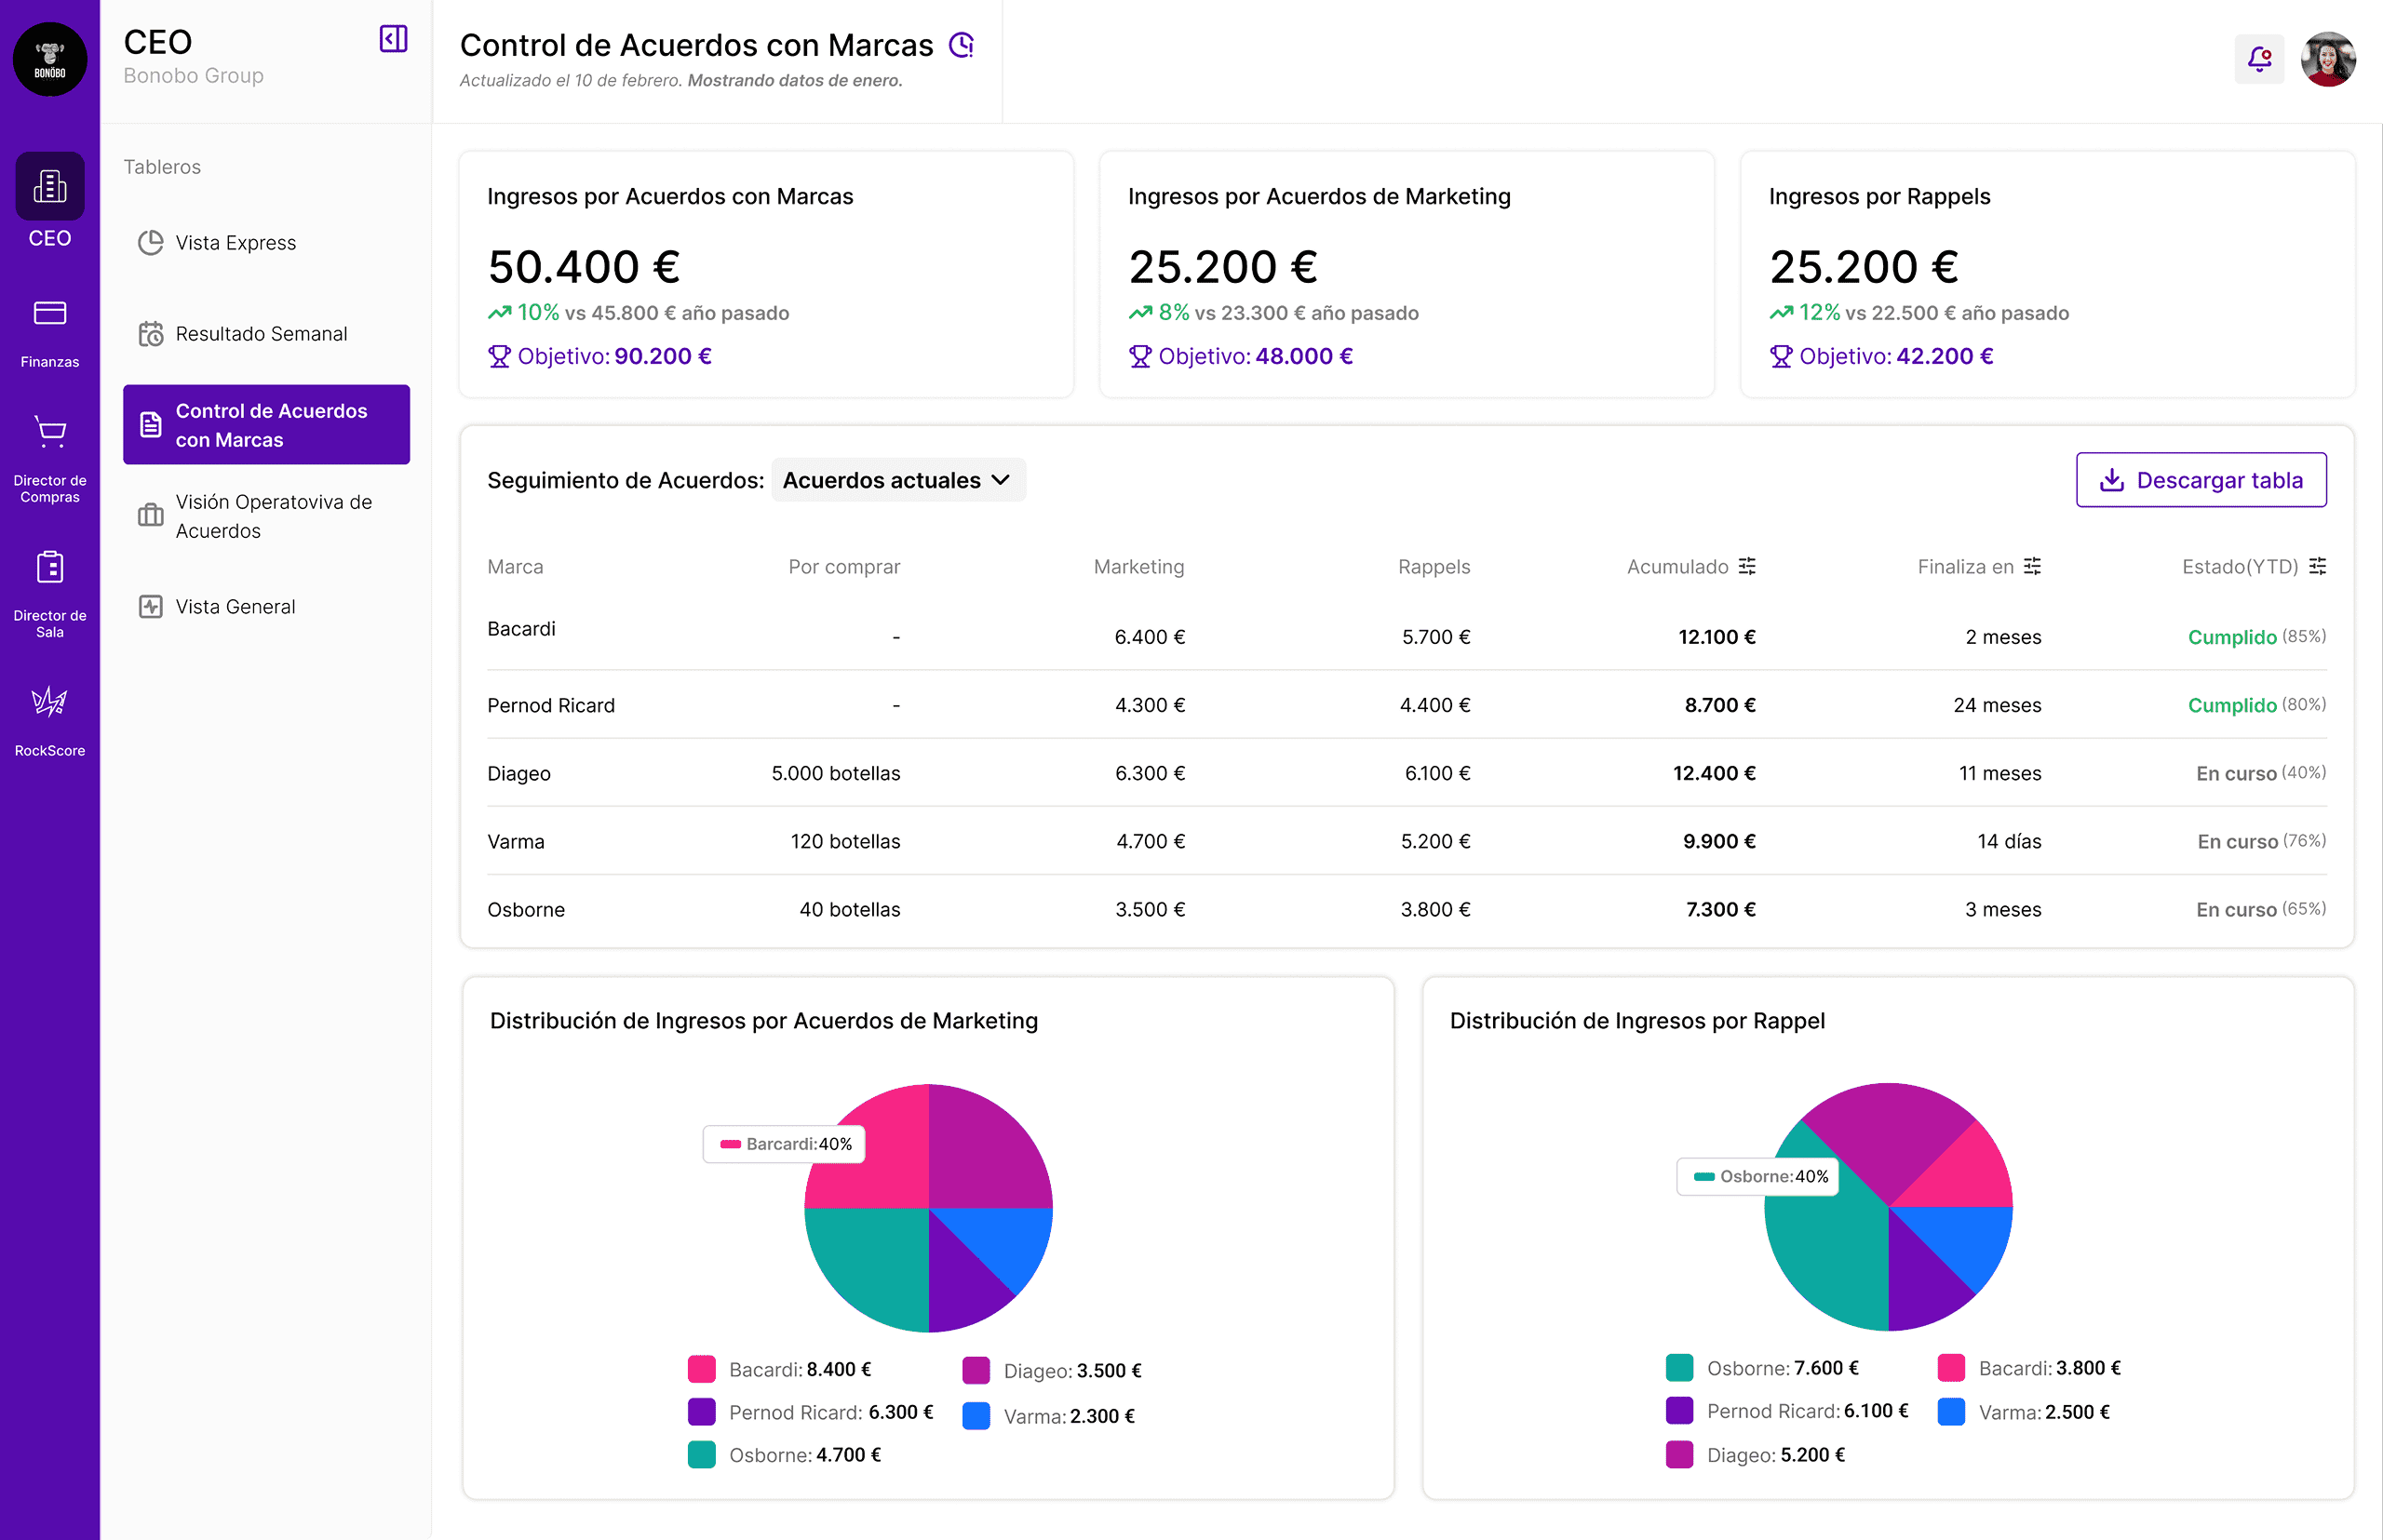Open Vista General dashboard
The height and width of the screenshot is (1540, 2383).
coord(266,607)
